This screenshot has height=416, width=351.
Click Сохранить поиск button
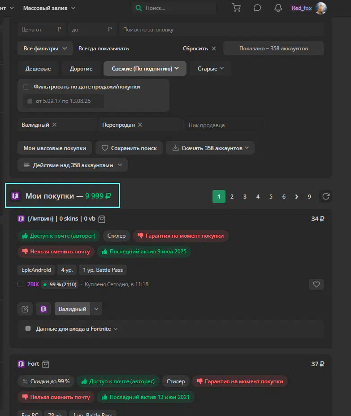tap(129, 148)
